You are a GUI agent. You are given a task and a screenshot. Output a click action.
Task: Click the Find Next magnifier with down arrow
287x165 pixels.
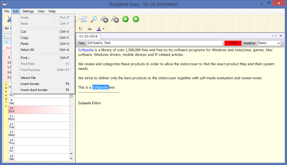click(x=104, y=19)
